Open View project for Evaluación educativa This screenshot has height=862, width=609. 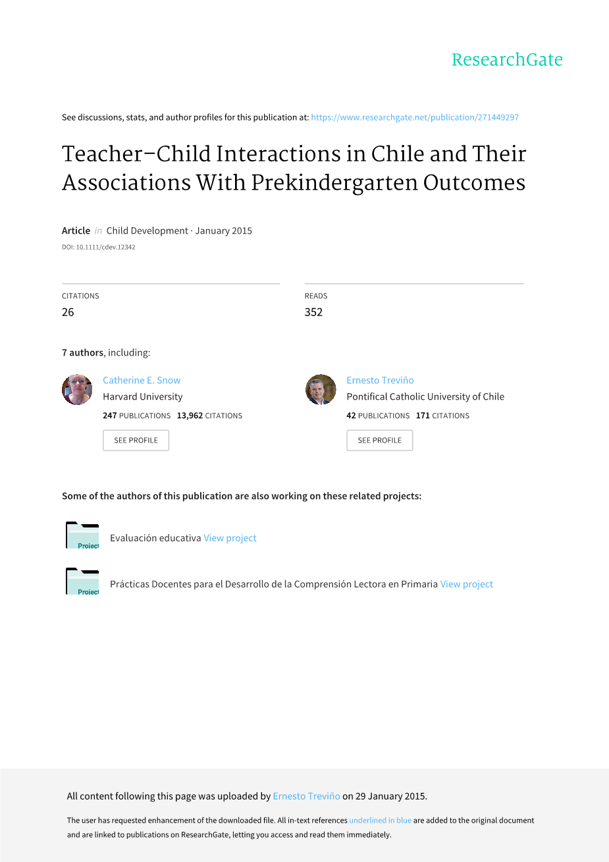(x=230, y=538)
